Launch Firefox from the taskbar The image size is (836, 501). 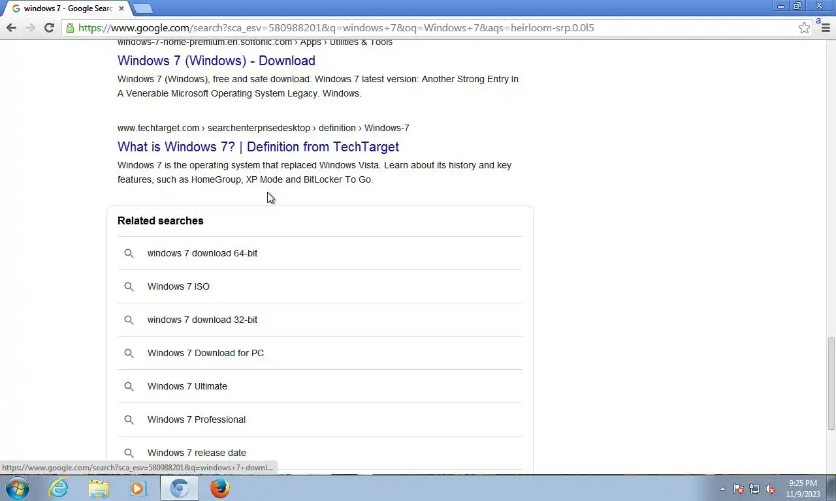click(x=220, y=488)
